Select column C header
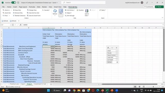Viewport: 165px width, 93px height. pos(48,28)
